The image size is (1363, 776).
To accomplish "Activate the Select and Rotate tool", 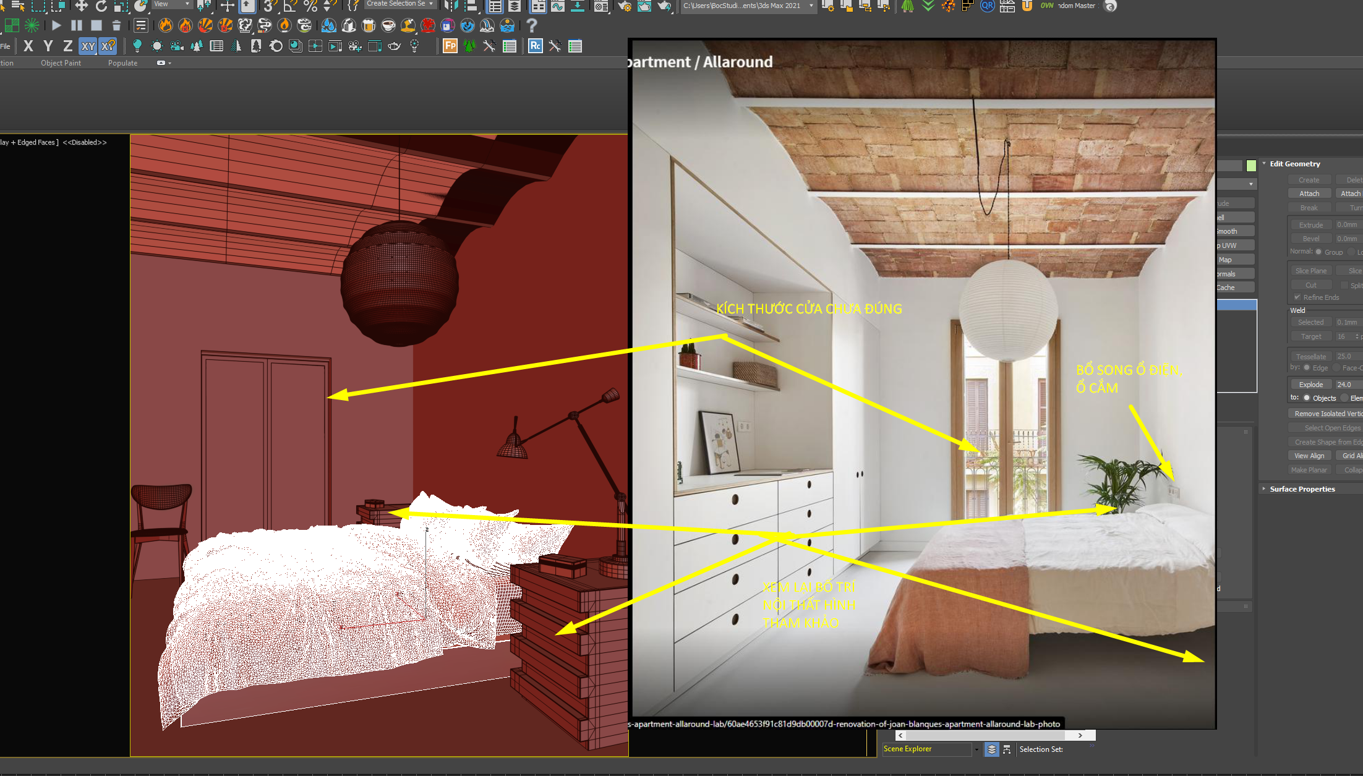I will [101, 6].
